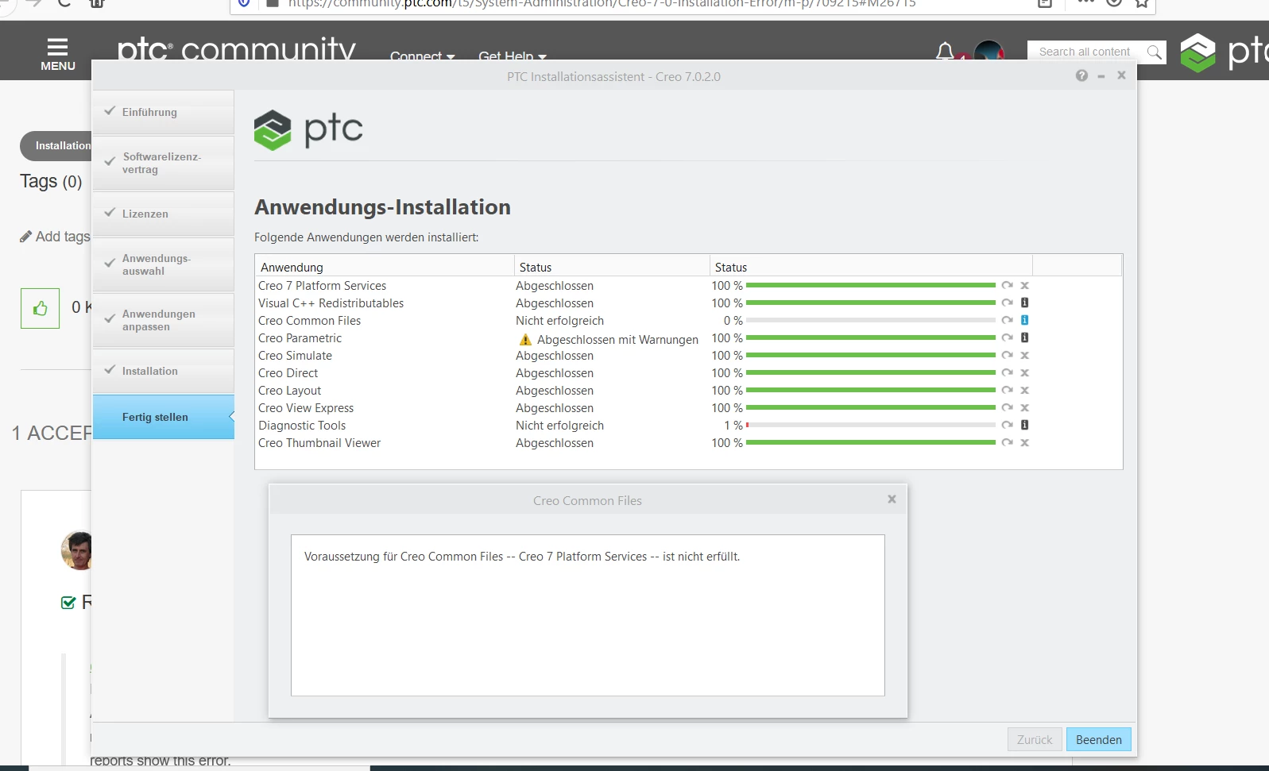The width and height of the screenshot is (1269, 771).
Task: Click 'Abgeschlossen mit Warnungen' status text
Action: coord(617,340)
